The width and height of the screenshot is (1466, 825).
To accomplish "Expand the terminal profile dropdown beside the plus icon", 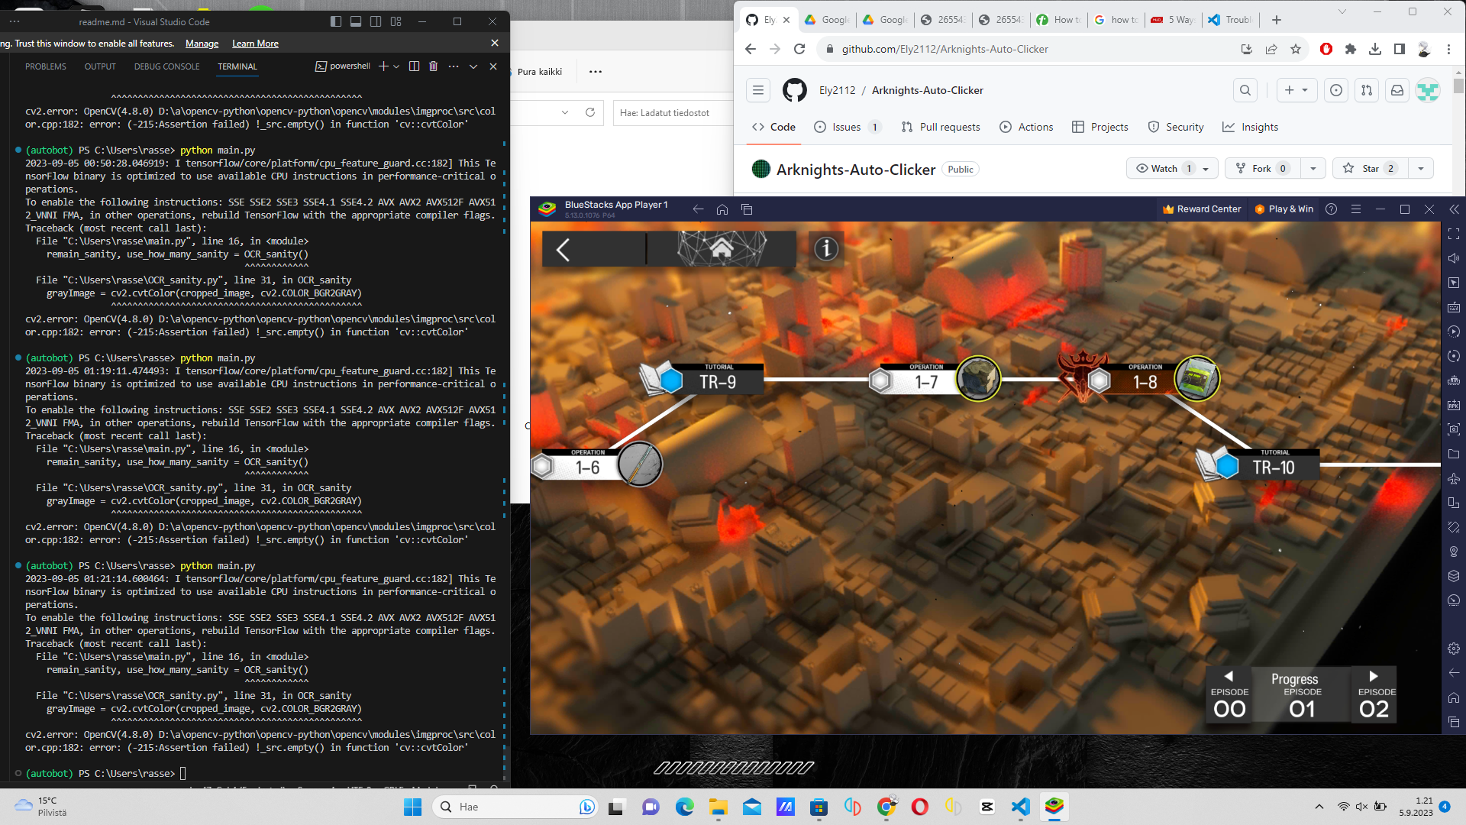I will tap(395, 66).
